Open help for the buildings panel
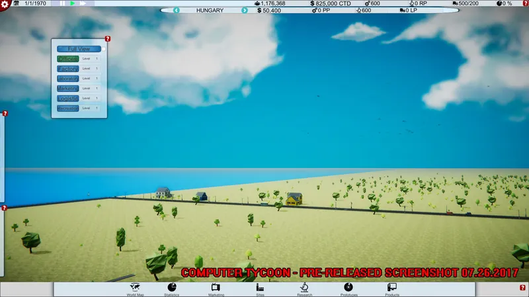 (x=108, y=39)
